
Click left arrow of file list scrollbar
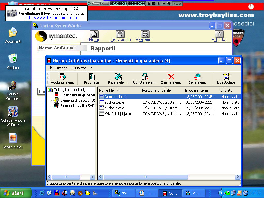[x=100, y=177]
